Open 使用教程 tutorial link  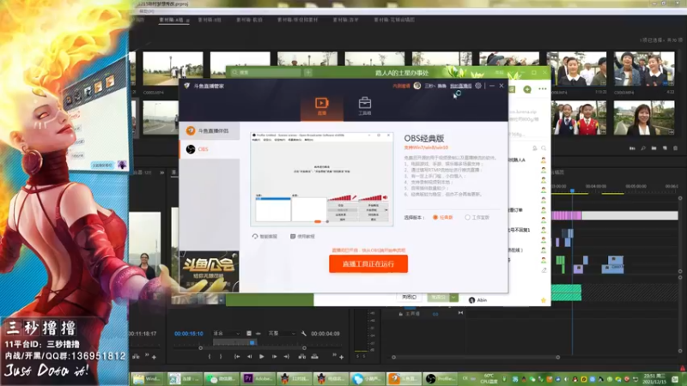pos(302,237)
